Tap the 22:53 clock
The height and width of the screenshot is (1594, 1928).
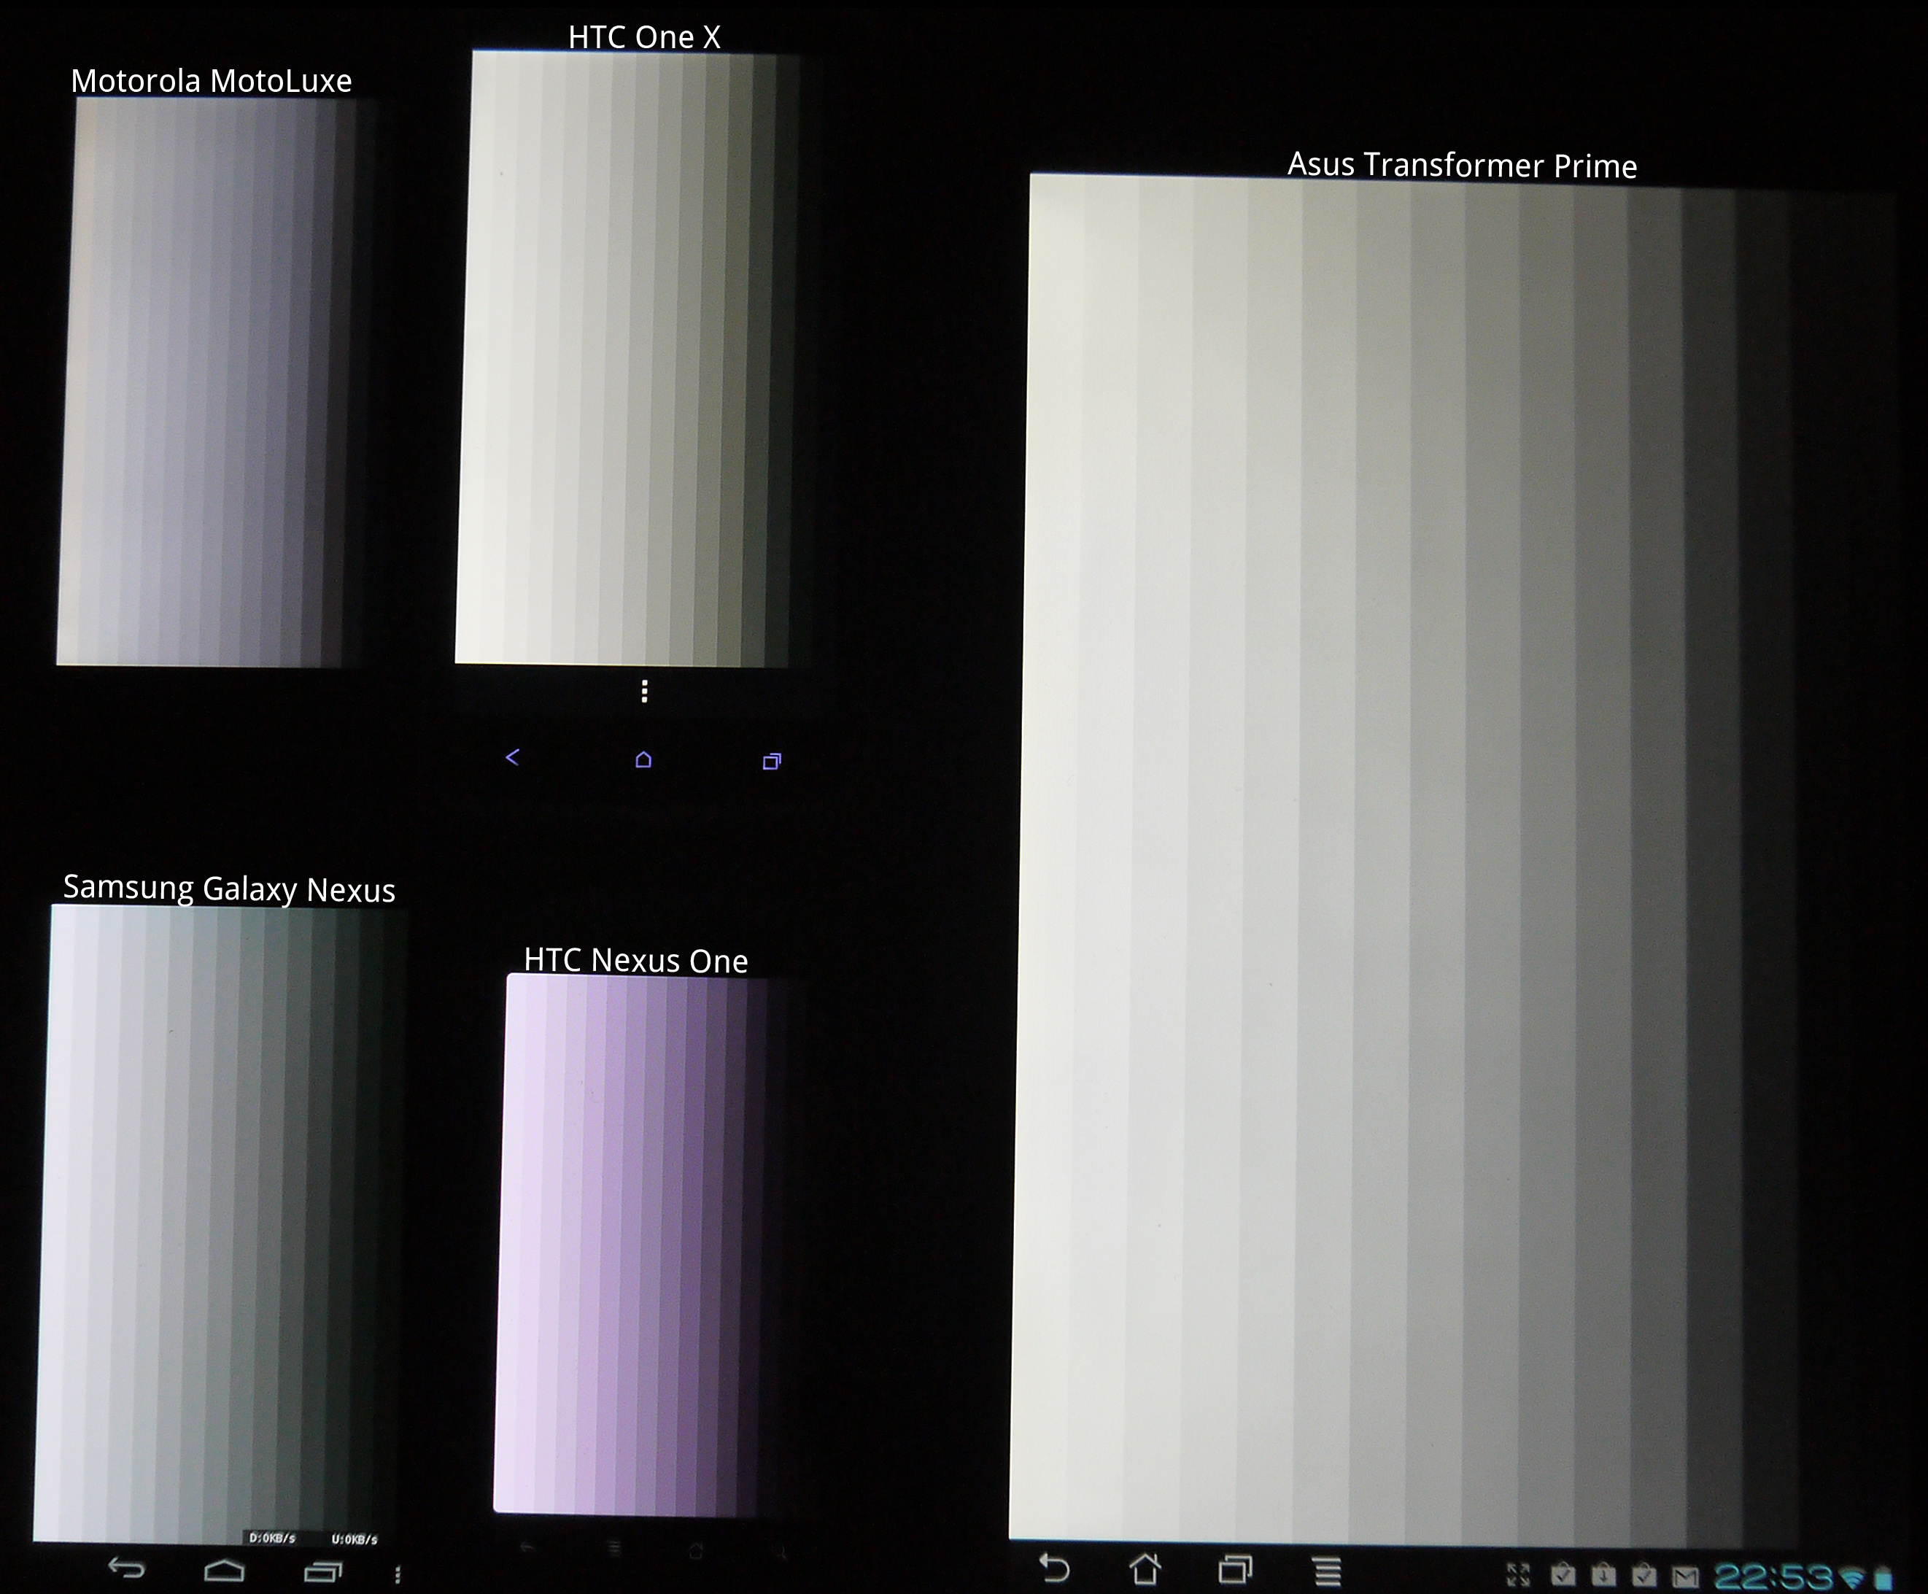coord(1773,1576)
